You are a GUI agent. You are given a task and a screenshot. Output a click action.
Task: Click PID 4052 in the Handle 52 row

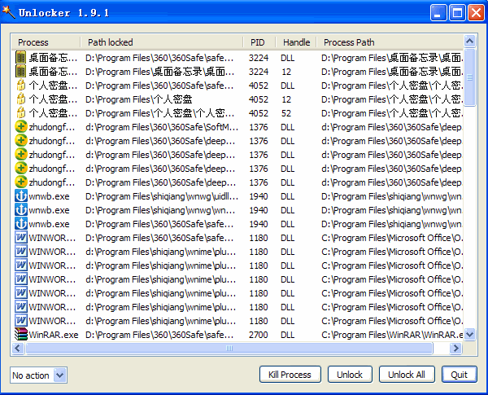259,113
